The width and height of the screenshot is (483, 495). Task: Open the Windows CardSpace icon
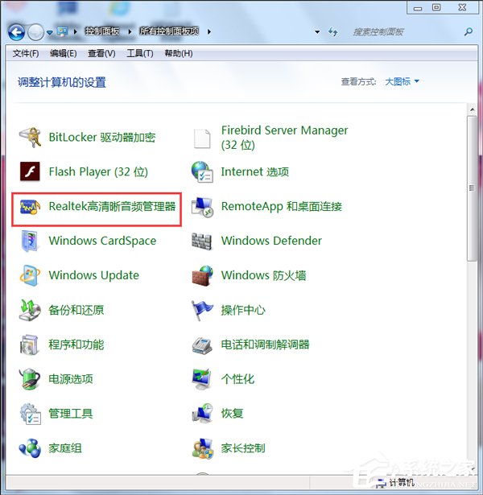[30, 241]
